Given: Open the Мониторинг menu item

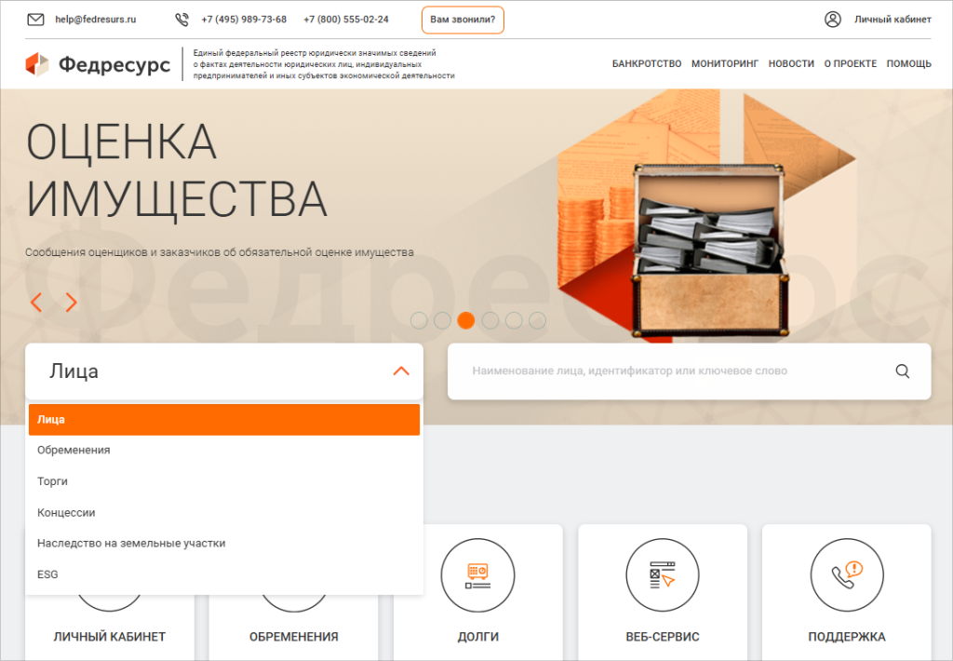Looking at the screenshot, I should click(725, 64).
